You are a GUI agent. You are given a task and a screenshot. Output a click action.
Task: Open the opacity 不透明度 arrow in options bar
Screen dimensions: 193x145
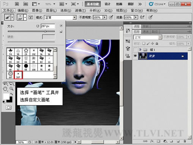click(105, 17)
